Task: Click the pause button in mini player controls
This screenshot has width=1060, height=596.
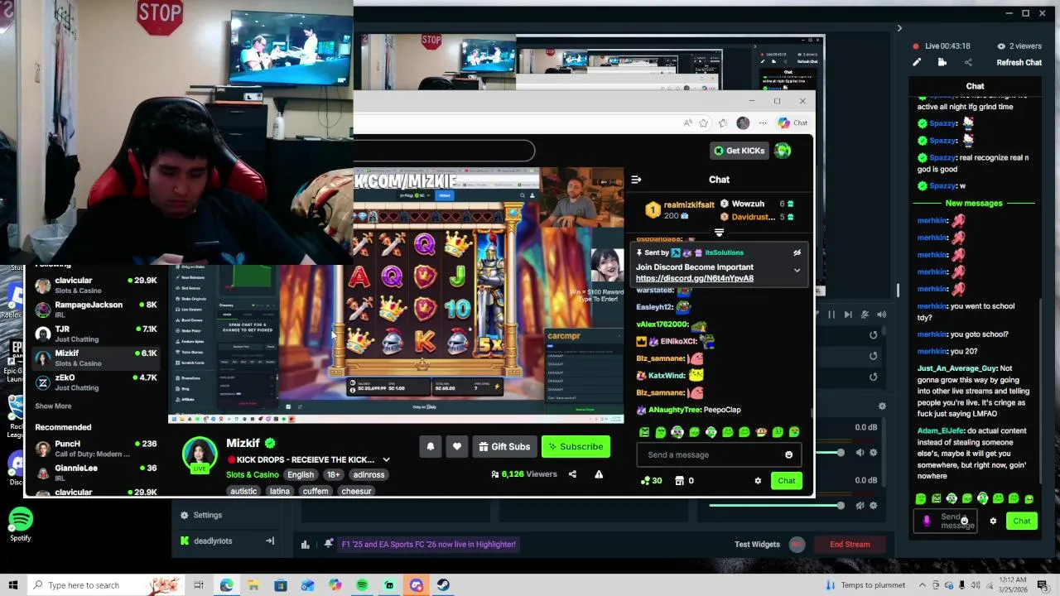Action: coord(831,315)
